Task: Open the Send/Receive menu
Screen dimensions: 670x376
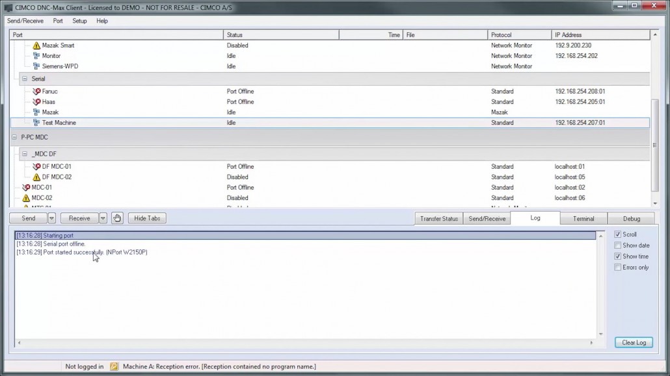Action: [25, 21]
